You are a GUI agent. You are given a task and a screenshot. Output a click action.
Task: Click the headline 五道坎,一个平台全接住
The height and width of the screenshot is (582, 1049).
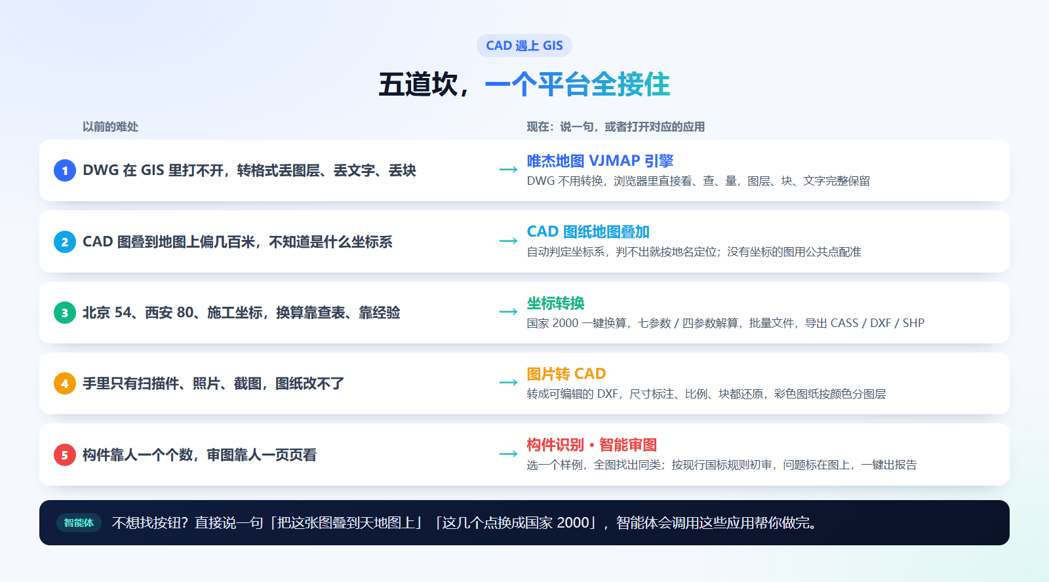tap(524, 85)
